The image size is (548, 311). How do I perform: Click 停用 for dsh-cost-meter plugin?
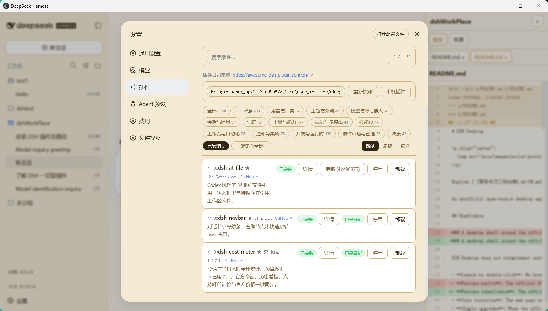point(378,253)
